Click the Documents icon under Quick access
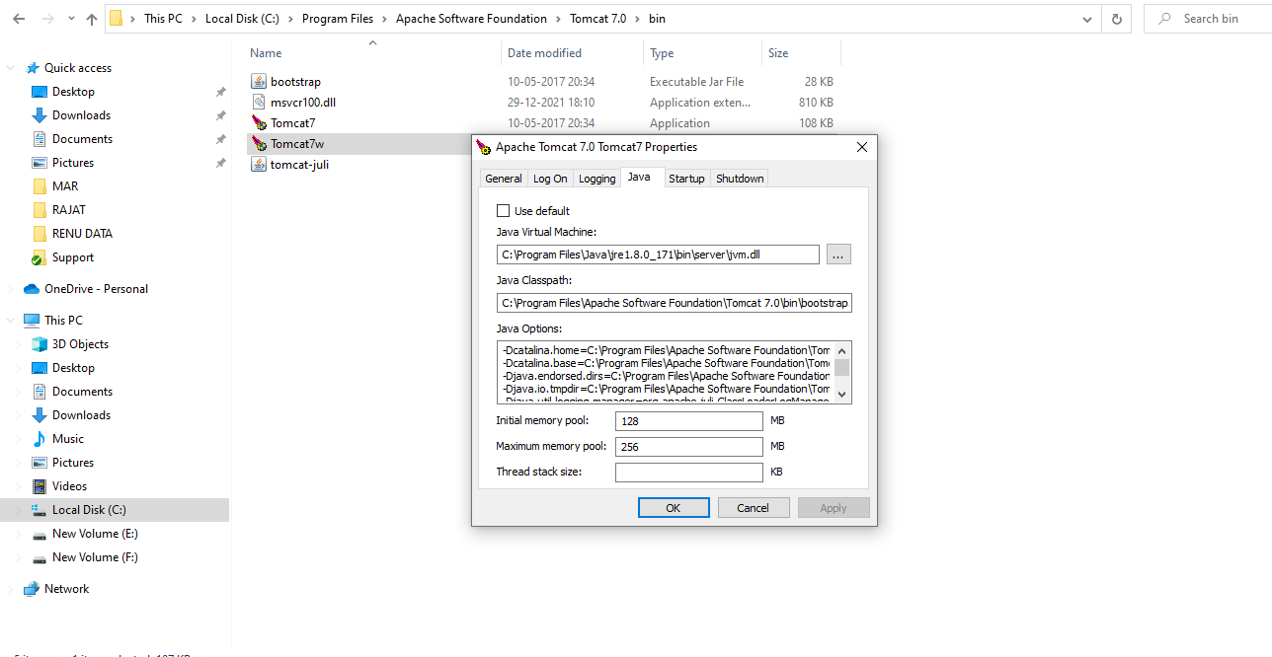 click(40, 139)
